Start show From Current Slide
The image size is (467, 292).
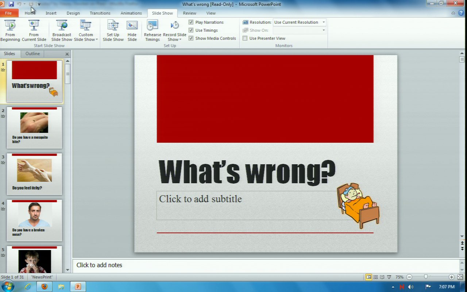[34, 31]
